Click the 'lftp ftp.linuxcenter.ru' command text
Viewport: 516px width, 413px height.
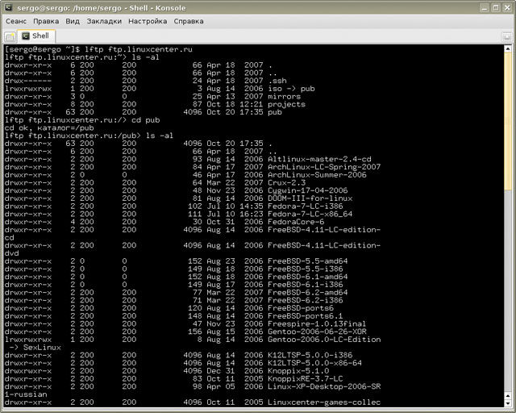(x=139, y=49)
